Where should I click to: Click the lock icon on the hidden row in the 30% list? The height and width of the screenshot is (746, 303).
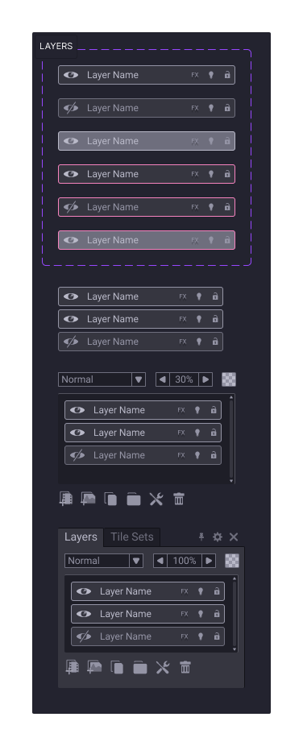coord(214,455)
